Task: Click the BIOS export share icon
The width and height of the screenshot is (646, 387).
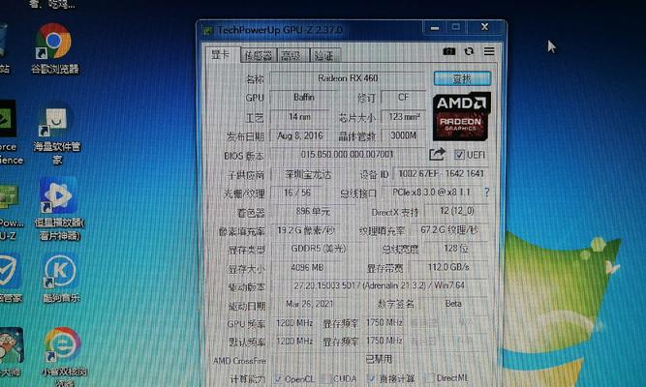Action: tap(437, 155)
